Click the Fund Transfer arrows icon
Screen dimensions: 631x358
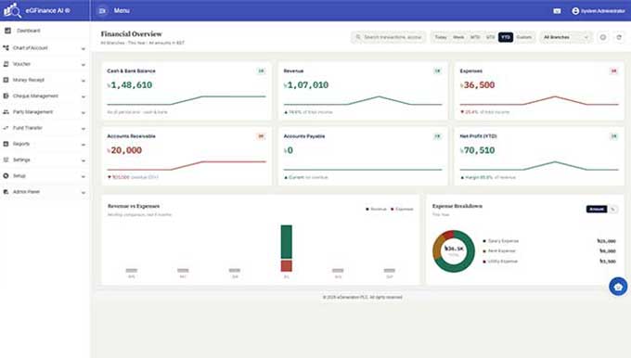6,128
